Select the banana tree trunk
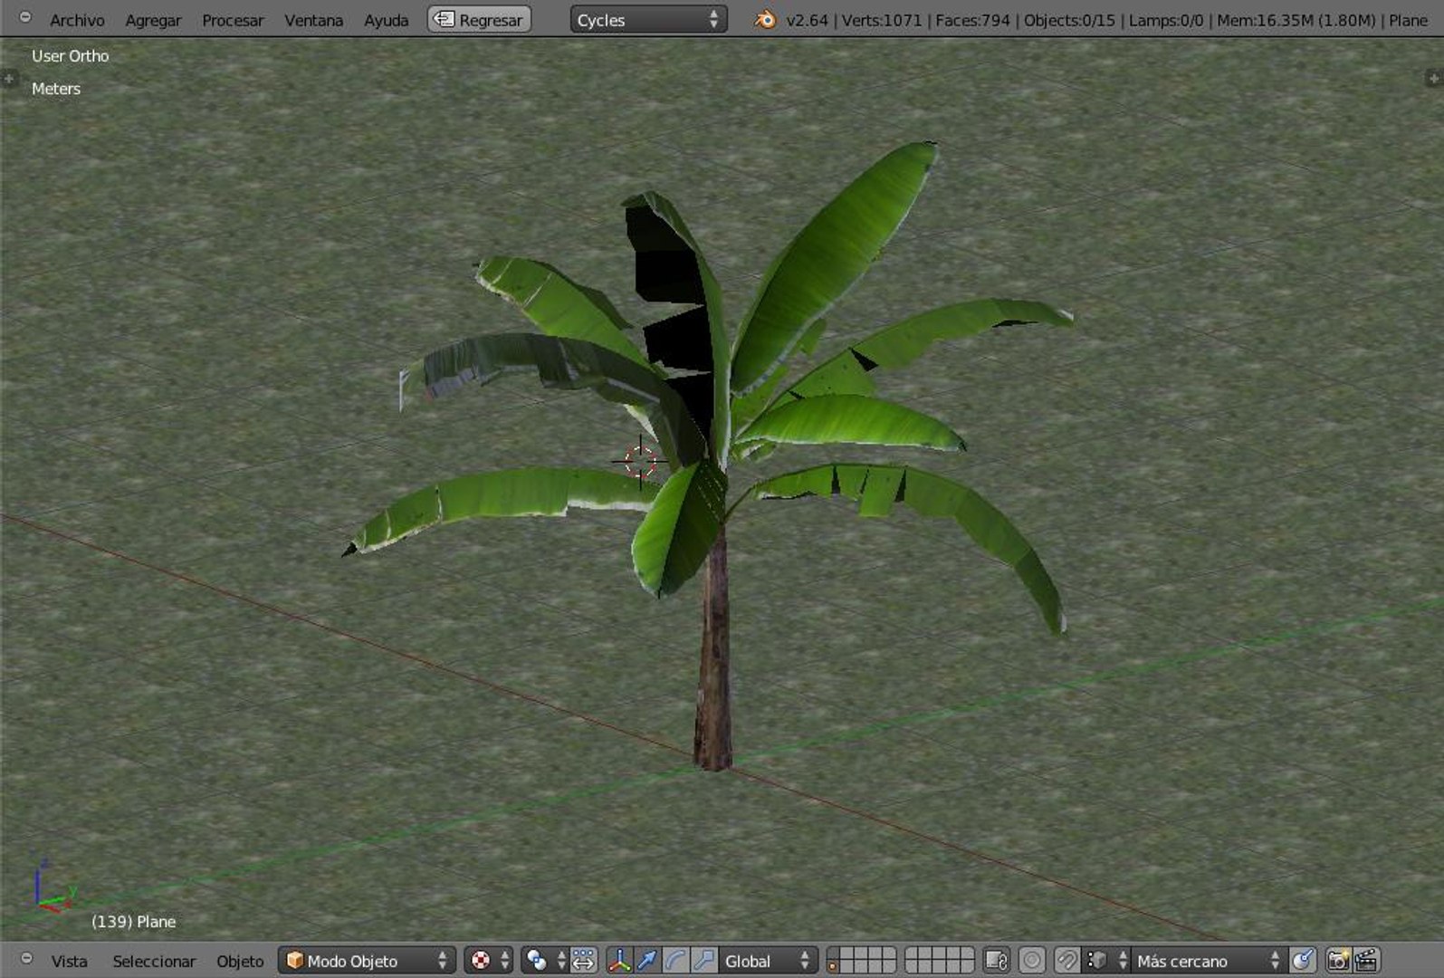Viewport: 1444px width, 978px height. 714,652
